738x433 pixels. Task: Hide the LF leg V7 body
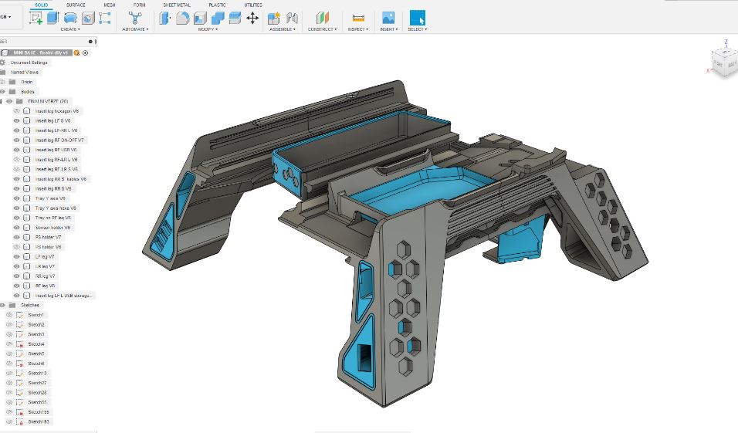(x=16, y=256)
